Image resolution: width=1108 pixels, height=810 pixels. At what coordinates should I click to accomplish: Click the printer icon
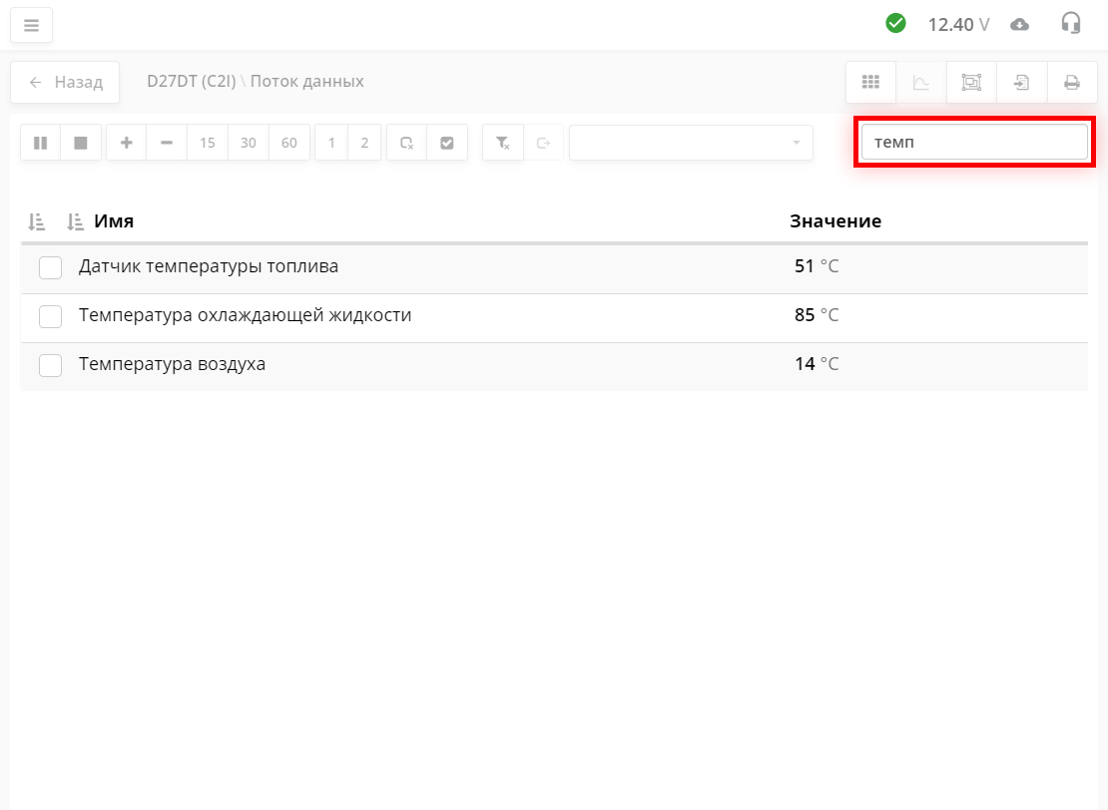click(x=1072, y=83)
